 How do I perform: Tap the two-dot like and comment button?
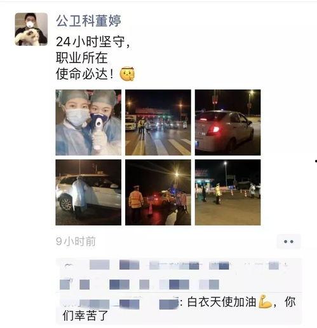point(288,241)
